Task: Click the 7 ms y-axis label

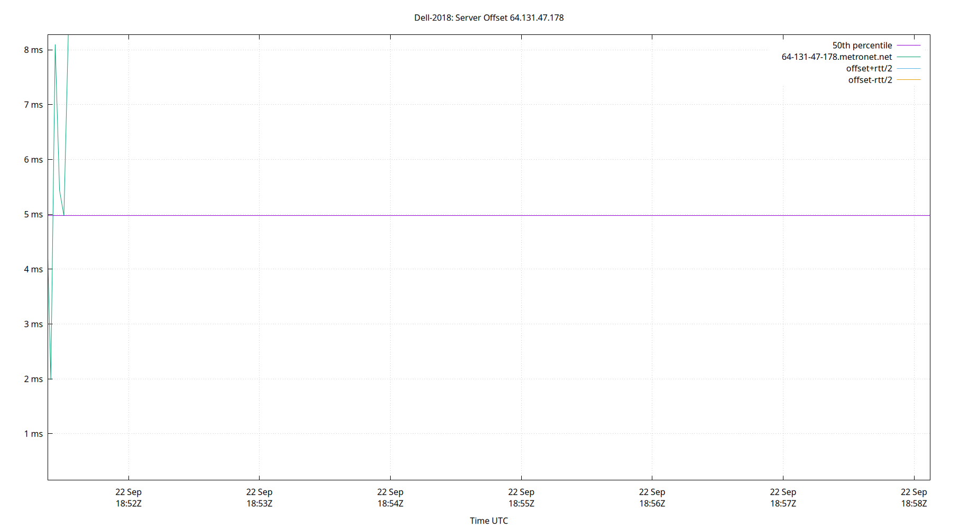Action: 33,105
